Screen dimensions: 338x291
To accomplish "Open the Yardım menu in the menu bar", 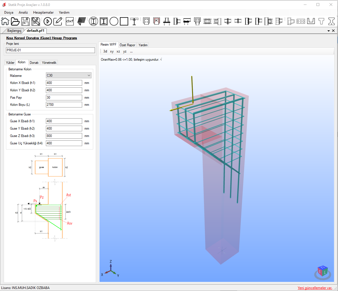I will pos(64,12).
